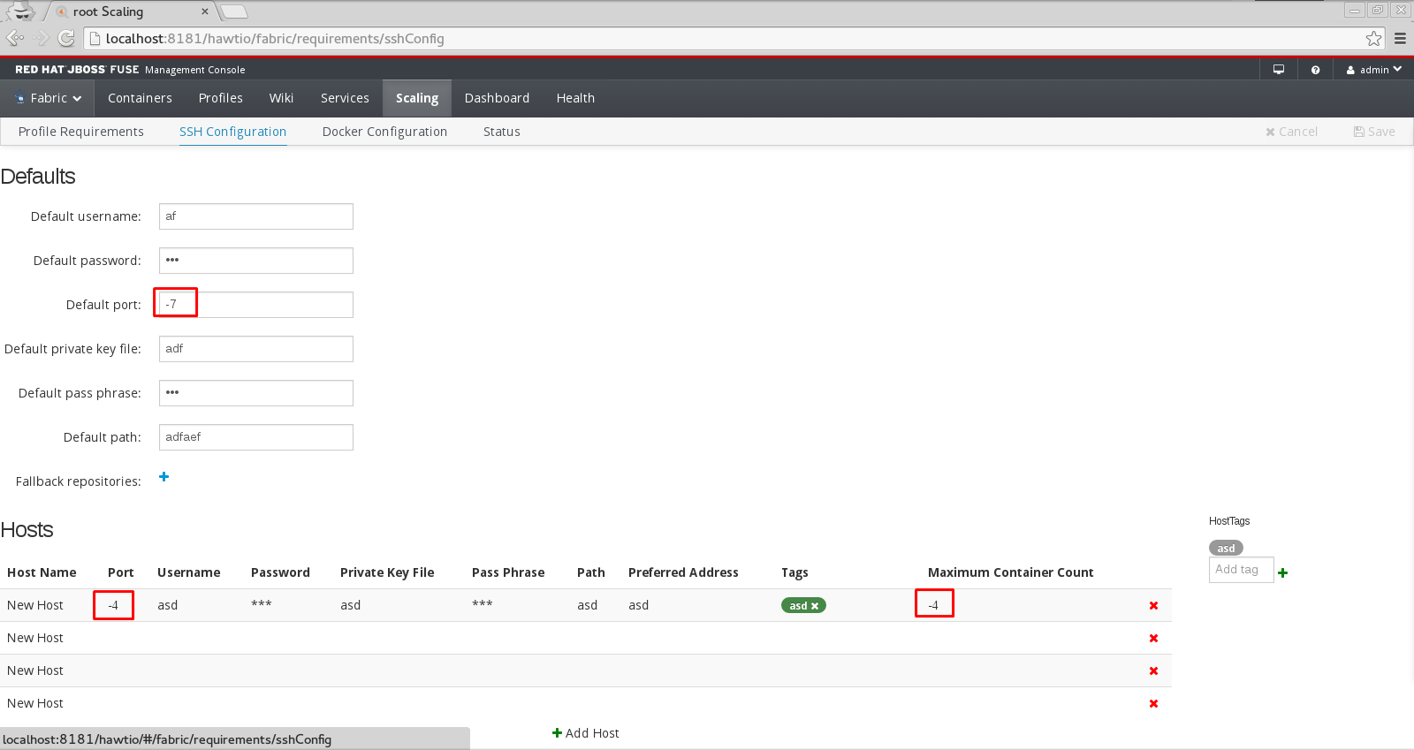This screenshot has width=1414, height=750.
Task: Delete the third New Host row
Action: (1153, 670)
